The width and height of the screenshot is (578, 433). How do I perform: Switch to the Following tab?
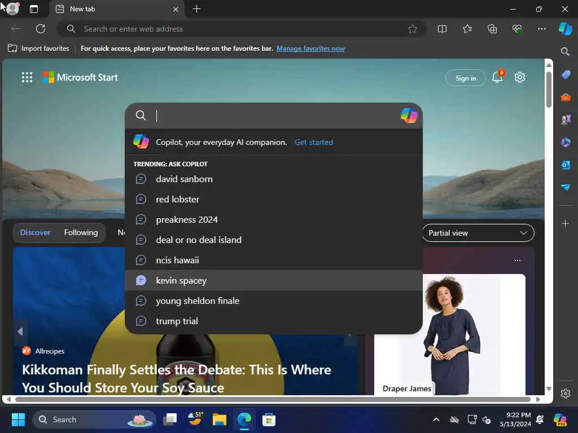(x=81, y=232)
